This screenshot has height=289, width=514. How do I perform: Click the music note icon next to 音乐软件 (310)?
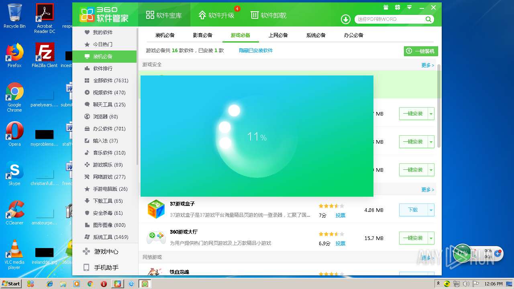(x=87, y=153)
